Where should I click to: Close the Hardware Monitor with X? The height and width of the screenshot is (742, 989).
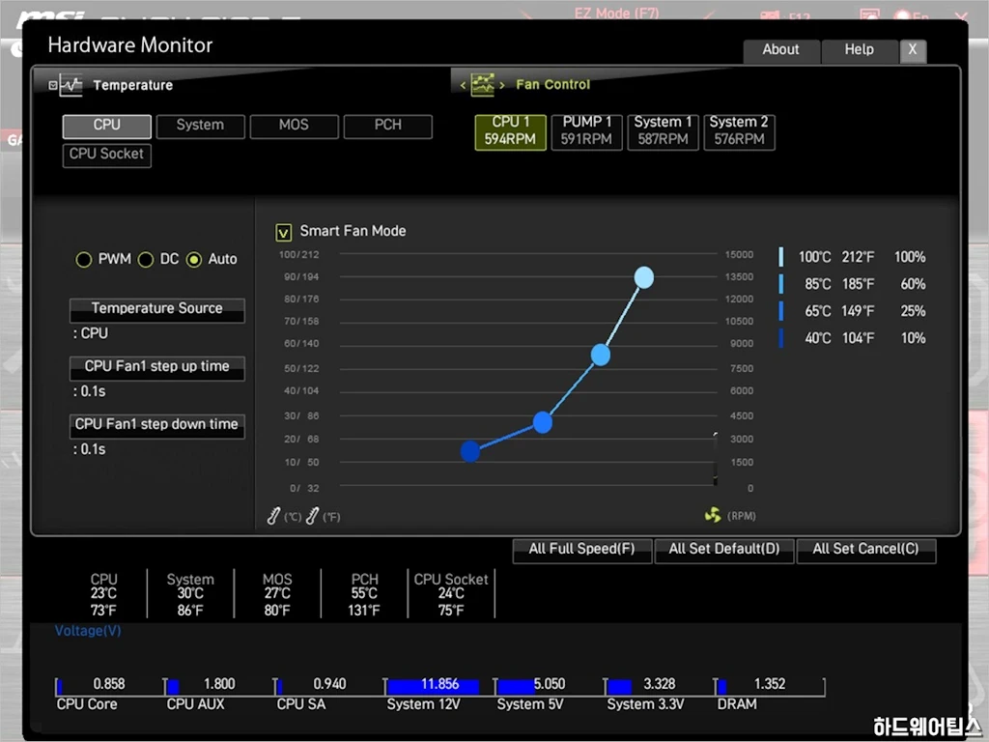(913, 50)
